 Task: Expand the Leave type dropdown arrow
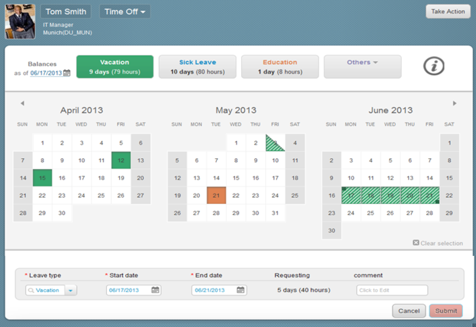click(x=71, y=290)
